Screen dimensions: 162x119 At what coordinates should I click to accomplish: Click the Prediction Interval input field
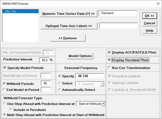pos(44,60)
